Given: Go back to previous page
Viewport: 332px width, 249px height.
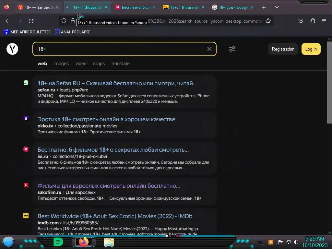Looking at the screenshot, I should [x=8, y=21].
